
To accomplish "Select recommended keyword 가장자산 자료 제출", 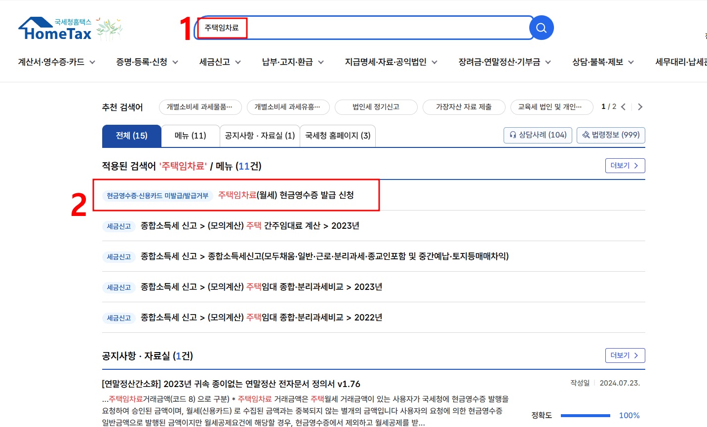I will [464, 107].
